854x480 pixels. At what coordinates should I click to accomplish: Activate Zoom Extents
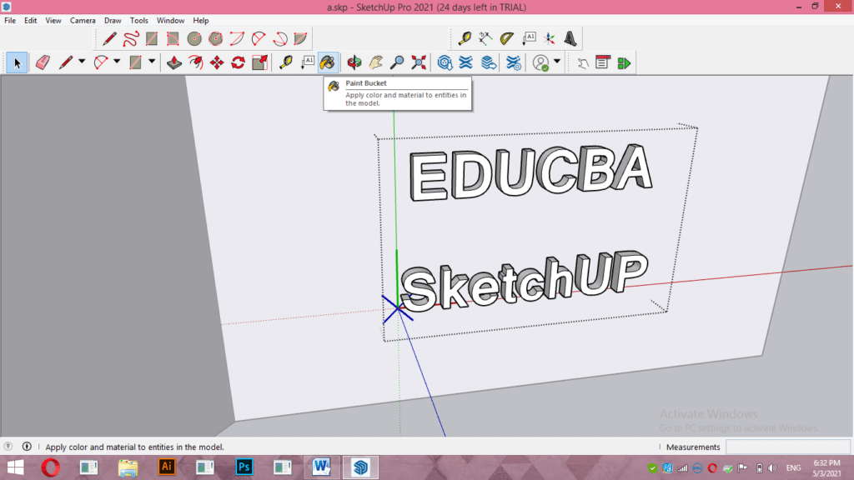pyautogui.click(x=418, y=62)
